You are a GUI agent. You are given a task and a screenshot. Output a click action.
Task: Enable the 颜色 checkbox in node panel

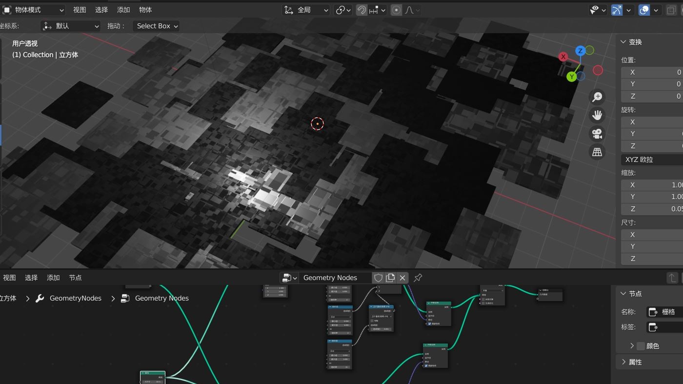(x=641, y=346)
